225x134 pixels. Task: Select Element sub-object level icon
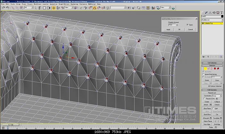[x=218, y=68]
